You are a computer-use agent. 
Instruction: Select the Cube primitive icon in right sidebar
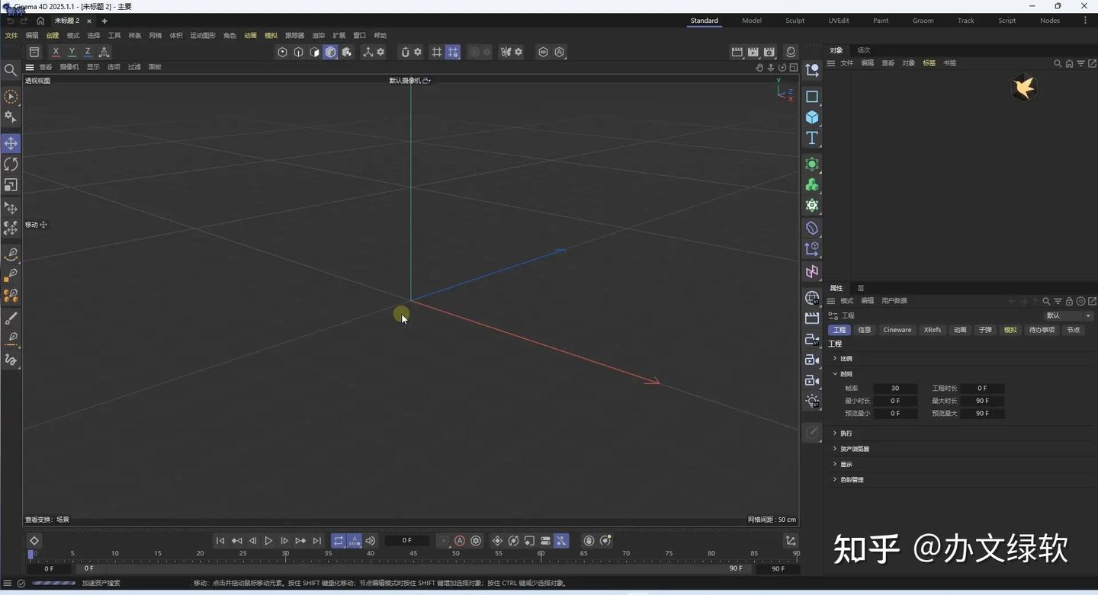(811, 118)
